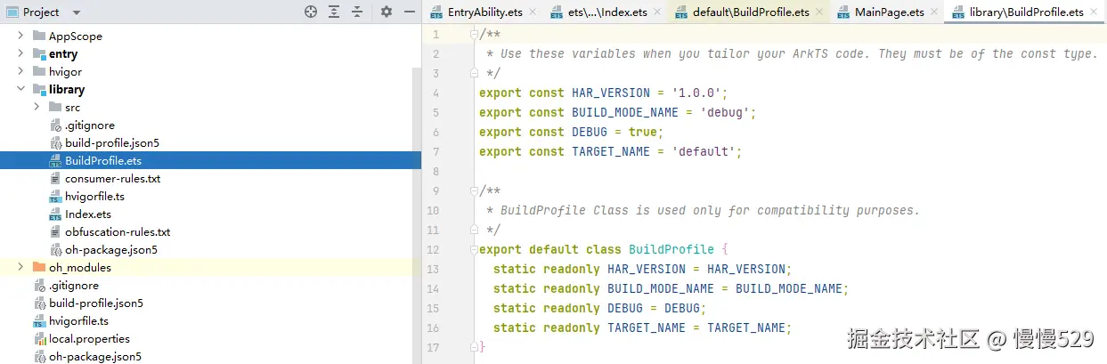The height and width of the screenshot is (364, 1107).
Task: Click static readonly HAR_VERSION line 13
Action: coord(642,269)
